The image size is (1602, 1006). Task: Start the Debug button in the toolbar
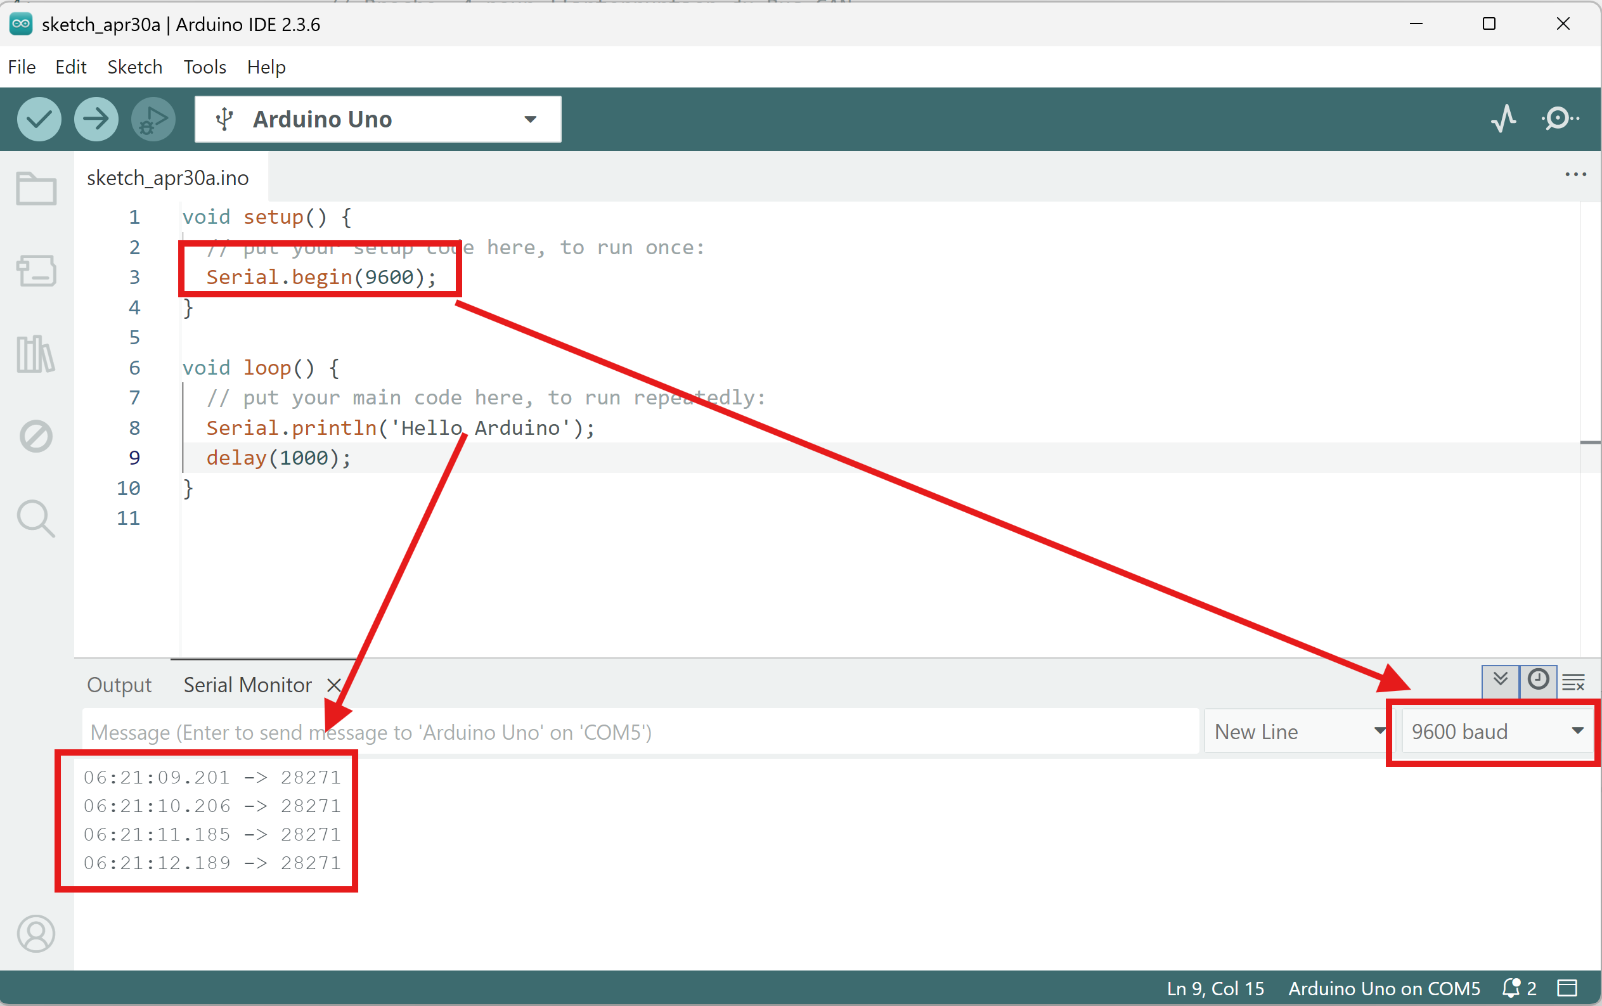coord(153,119)
